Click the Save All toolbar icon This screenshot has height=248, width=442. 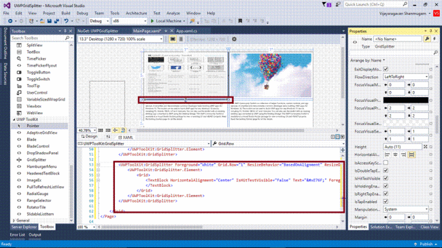[x=56, y=21]
